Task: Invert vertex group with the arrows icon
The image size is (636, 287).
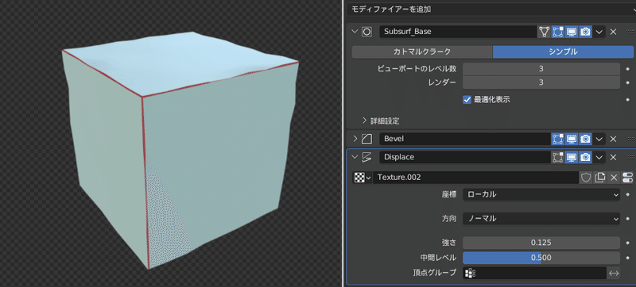Action: point(614,273)
